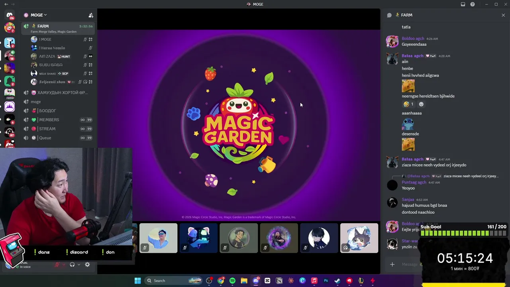Open headphone output options arrow
Image resolution: width=510 pixels, height=287 pixels.
pos(79,265)
